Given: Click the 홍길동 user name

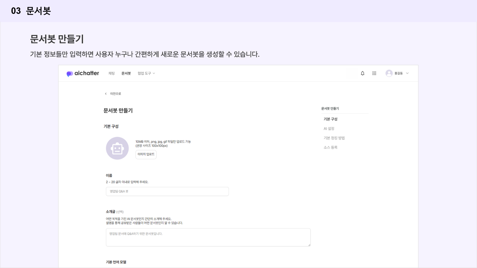Looking at the screenshot, I should click(398, 73).
